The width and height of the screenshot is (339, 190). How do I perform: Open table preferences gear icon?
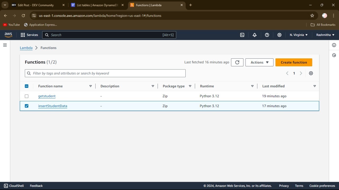click(311, 73)
